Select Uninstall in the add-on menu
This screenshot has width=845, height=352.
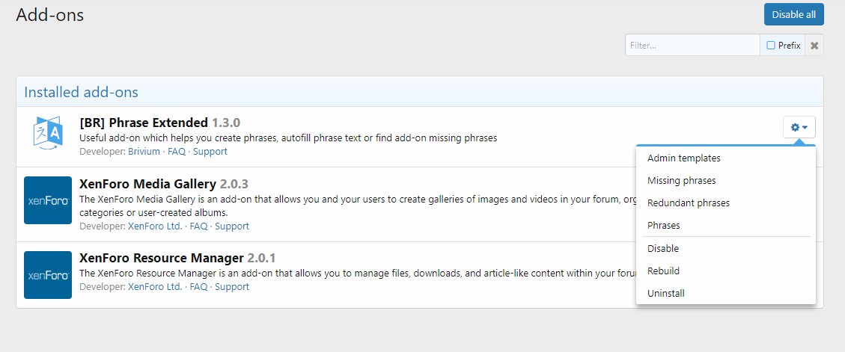(x=725, y=293)
